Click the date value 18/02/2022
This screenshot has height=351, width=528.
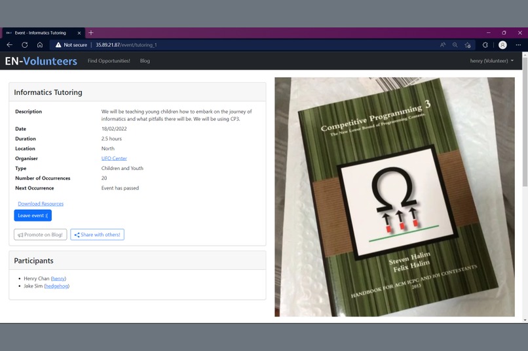tap(114, 129)
